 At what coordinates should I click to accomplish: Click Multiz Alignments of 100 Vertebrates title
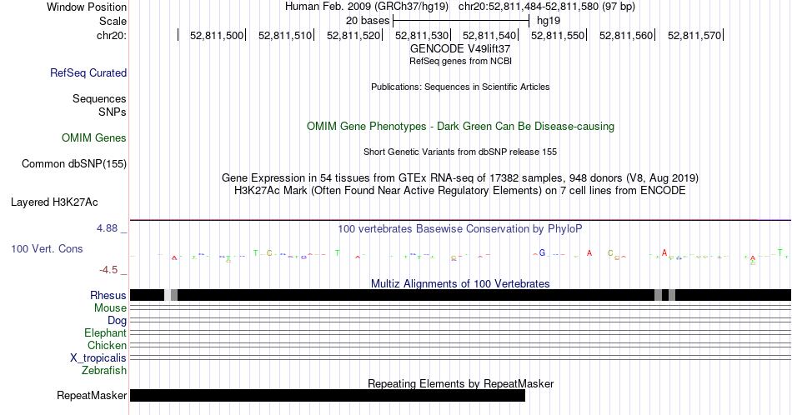pyautogui.click(x=460, y=283)
